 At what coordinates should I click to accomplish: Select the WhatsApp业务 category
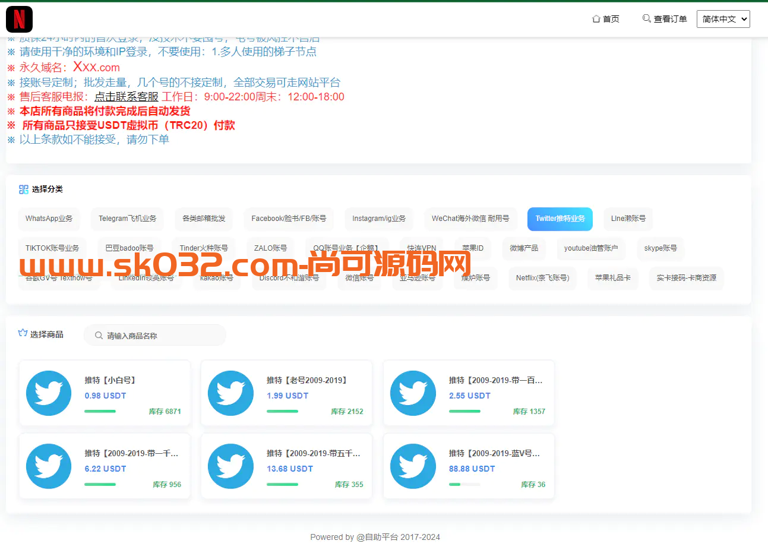click(x=49, y=219)
